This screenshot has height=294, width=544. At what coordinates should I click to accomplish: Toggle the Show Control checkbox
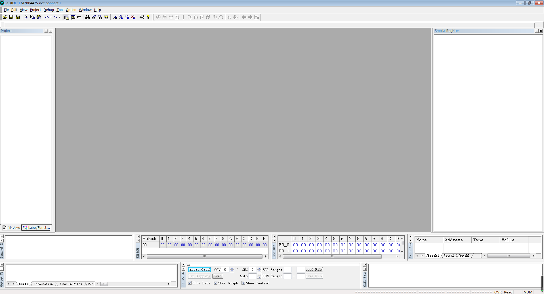(243, 283)
